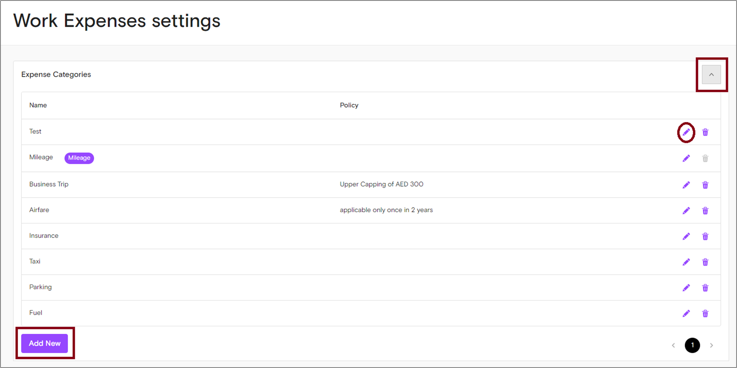
Task: Edit the Business Trip category
Action: coord(686,185)
